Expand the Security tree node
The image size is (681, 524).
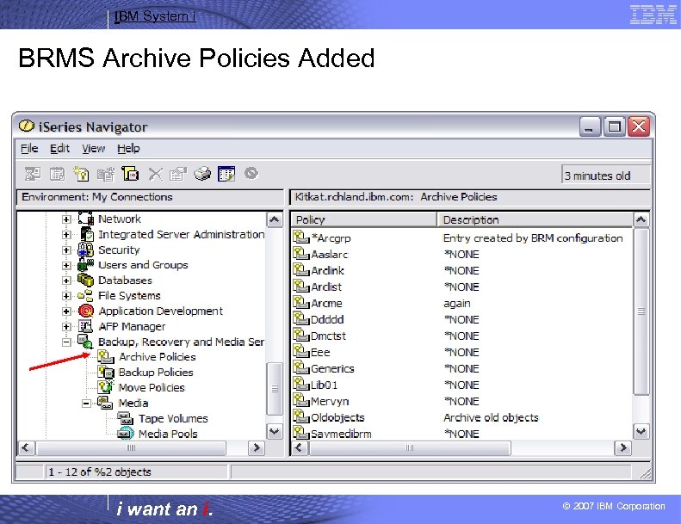(66, 250)
